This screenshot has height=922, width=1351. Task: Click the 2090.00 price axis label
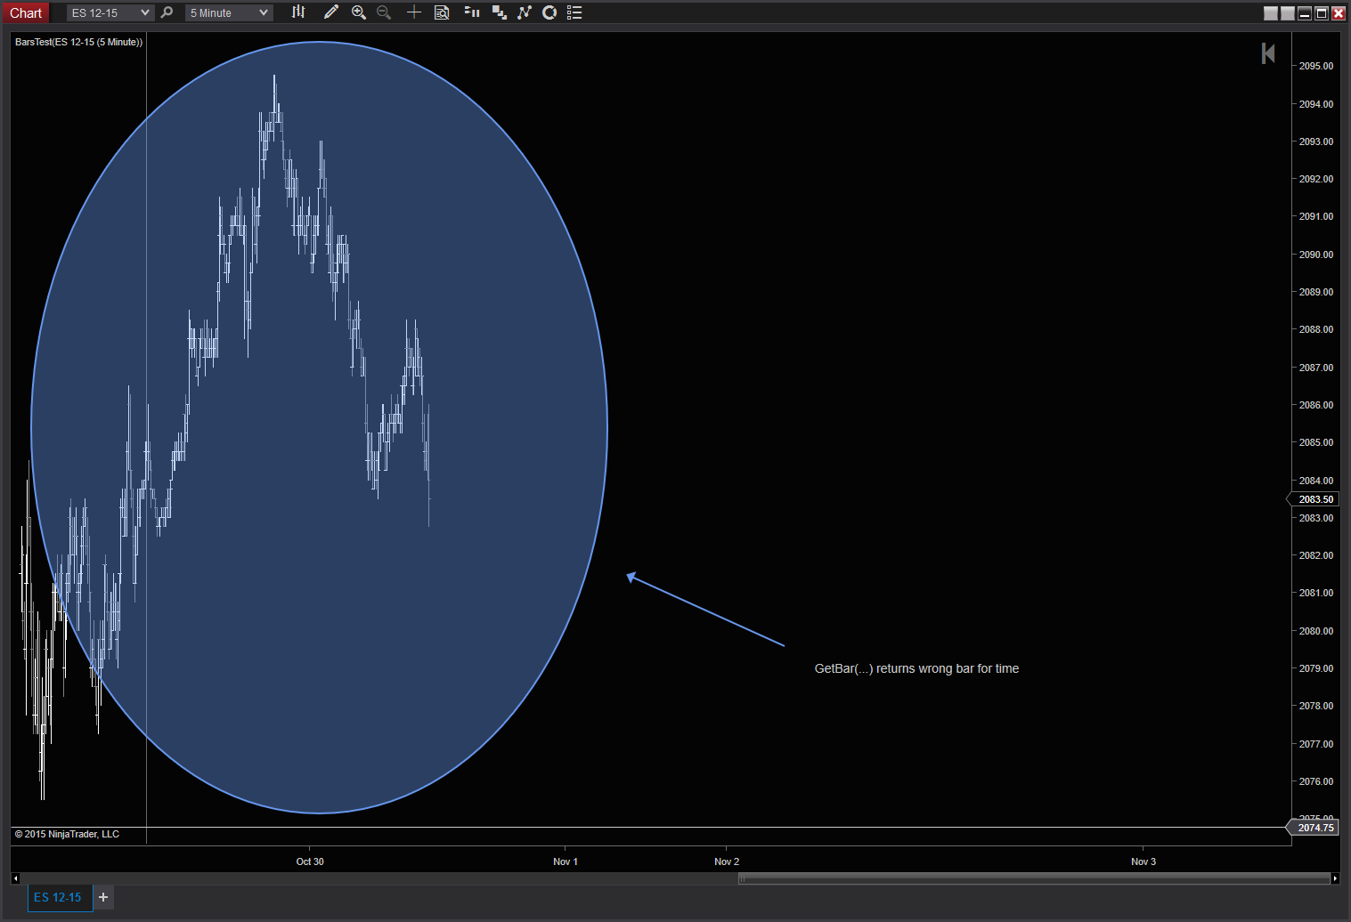(x=1316, y=255)
